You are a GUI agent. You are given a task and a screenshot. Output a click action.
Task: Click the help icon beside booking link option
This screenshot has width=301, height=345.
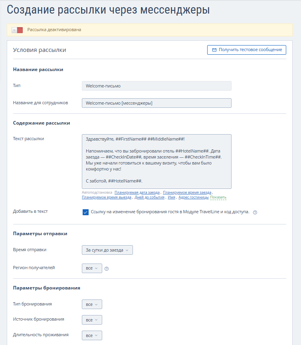(255, 212)
